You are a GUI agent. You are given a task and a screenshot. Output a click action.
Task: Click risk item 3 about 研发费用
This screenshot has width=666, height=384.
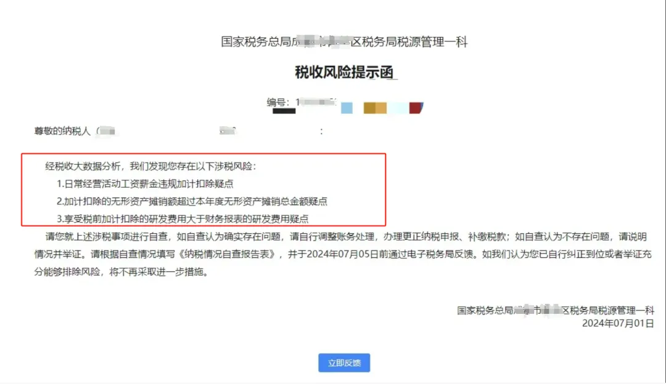pyautogui.click(x=183, y=218)
